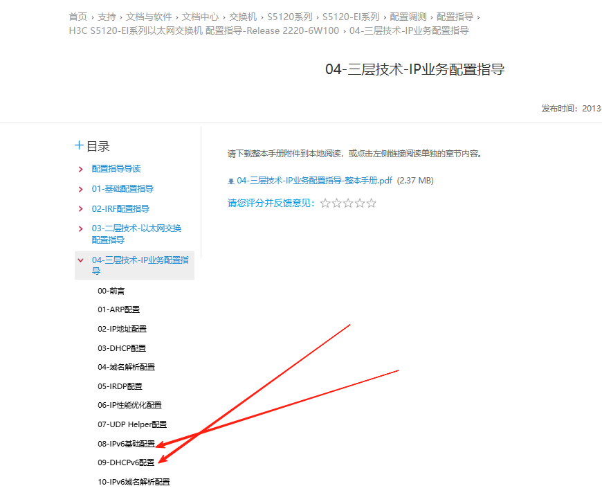602x495 pixels.
Task: Open the 01-ARP配置 section
Action: click(118, 309)
